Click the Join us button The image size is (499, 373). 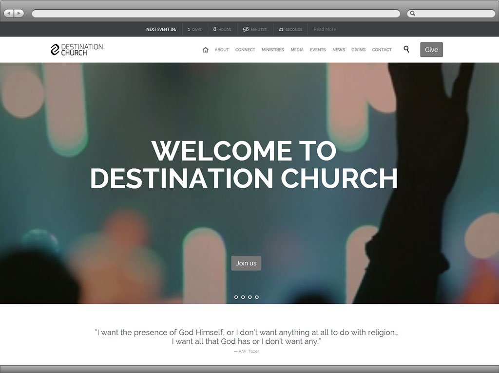(246, 263)
